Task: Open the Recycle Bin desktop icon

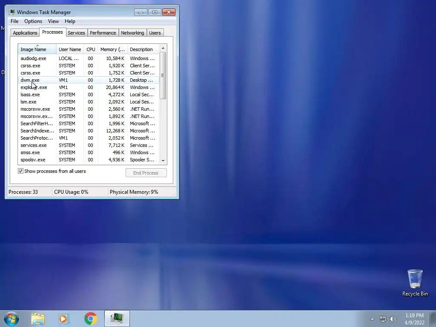Action: pos(415,283)
